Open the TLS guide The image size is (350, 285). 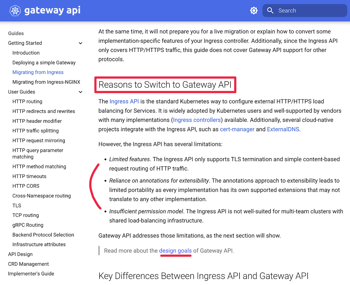[x=17, y=205]
